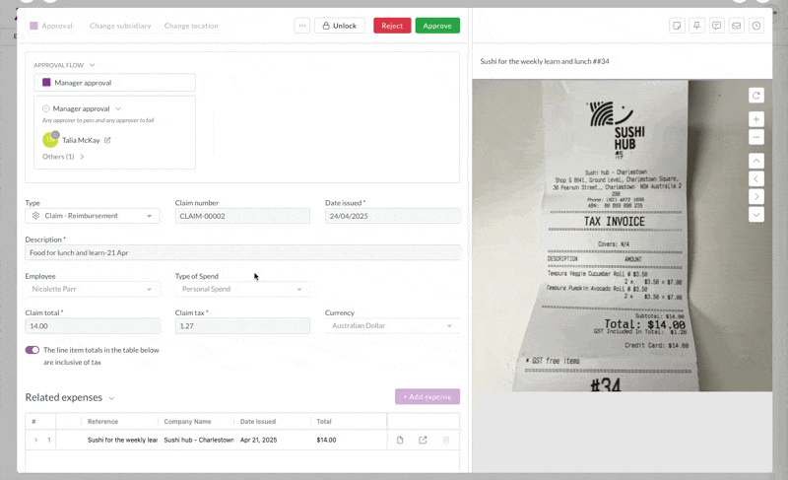Screen dimensions: 788x480
Task: Select the Change subsidiary option
Action: click(120, 26)
